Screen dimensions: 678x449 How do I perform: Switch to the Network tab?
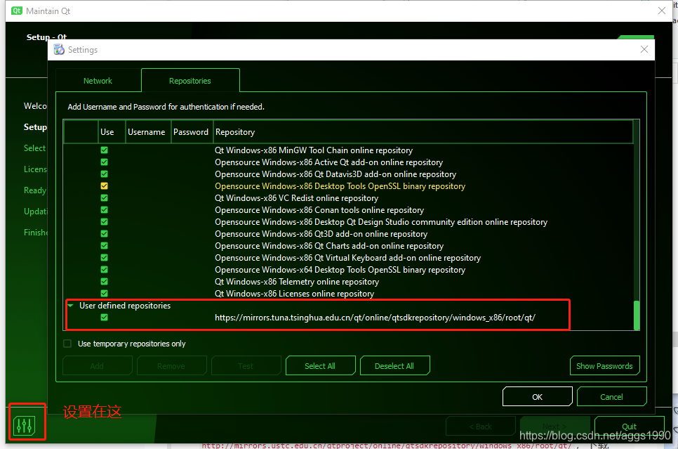pos(98,81)
